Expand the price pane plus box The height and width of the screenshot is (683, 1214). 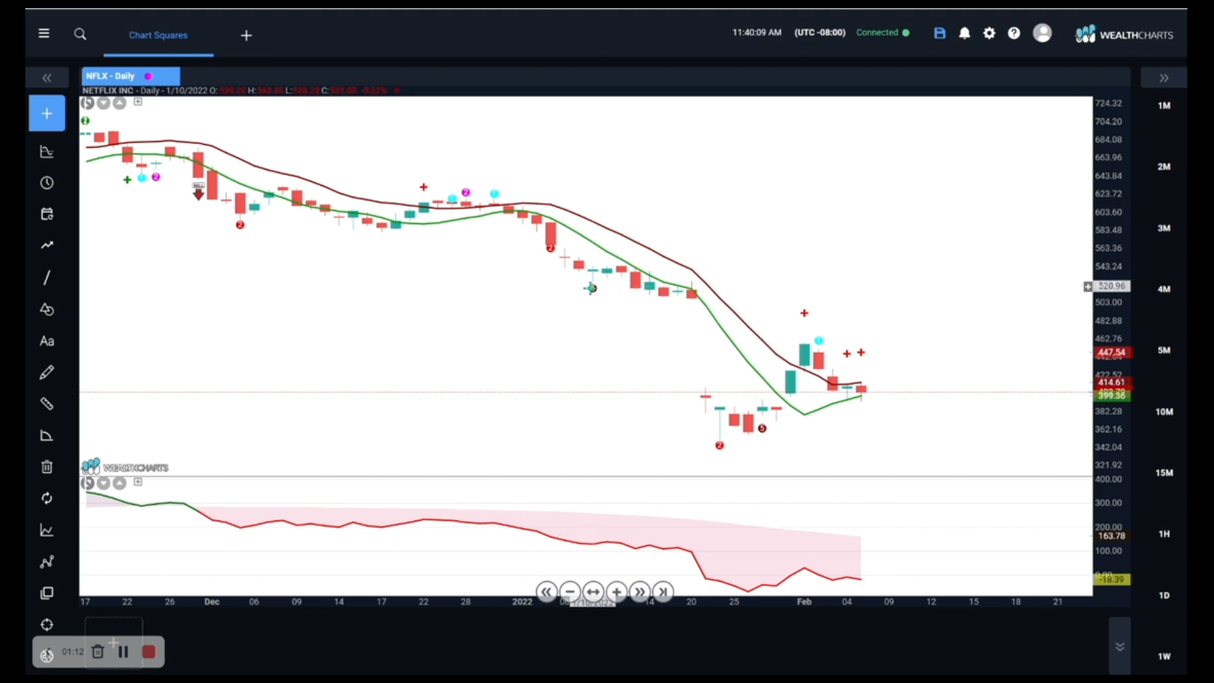pos(138,102)
